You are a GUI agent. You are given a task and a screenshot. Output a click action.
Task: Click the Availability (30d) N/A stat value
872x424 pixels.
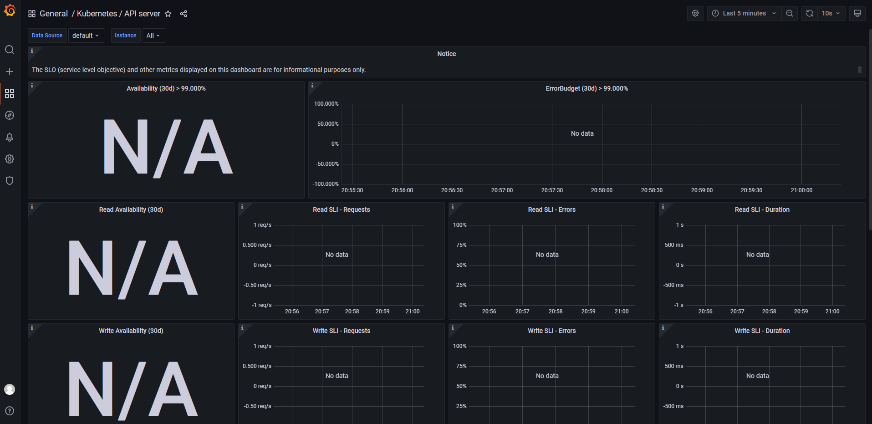pos(168,148)
